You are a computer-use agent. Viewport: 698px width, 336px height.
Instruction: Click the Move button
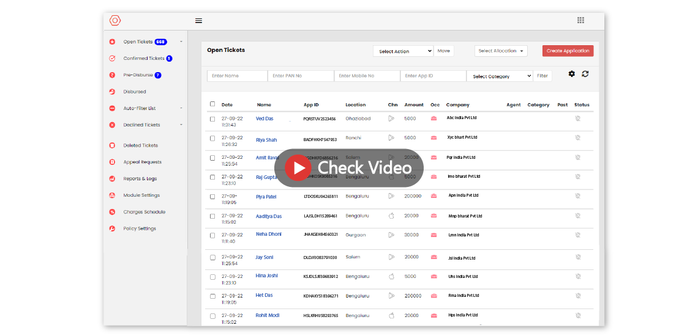click(443, 51)
